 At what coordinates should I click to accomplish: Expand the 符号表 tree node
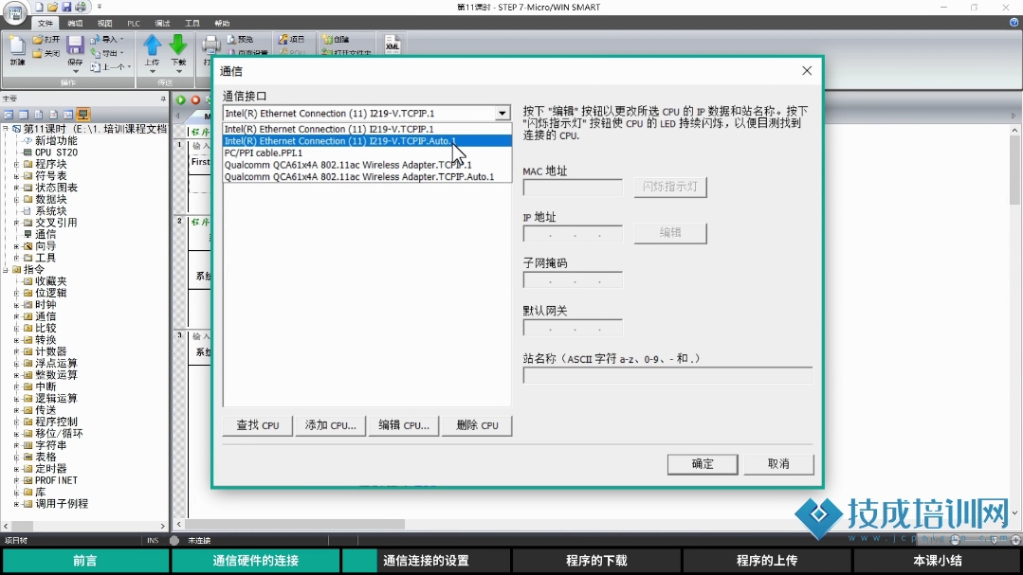[16, 176]
